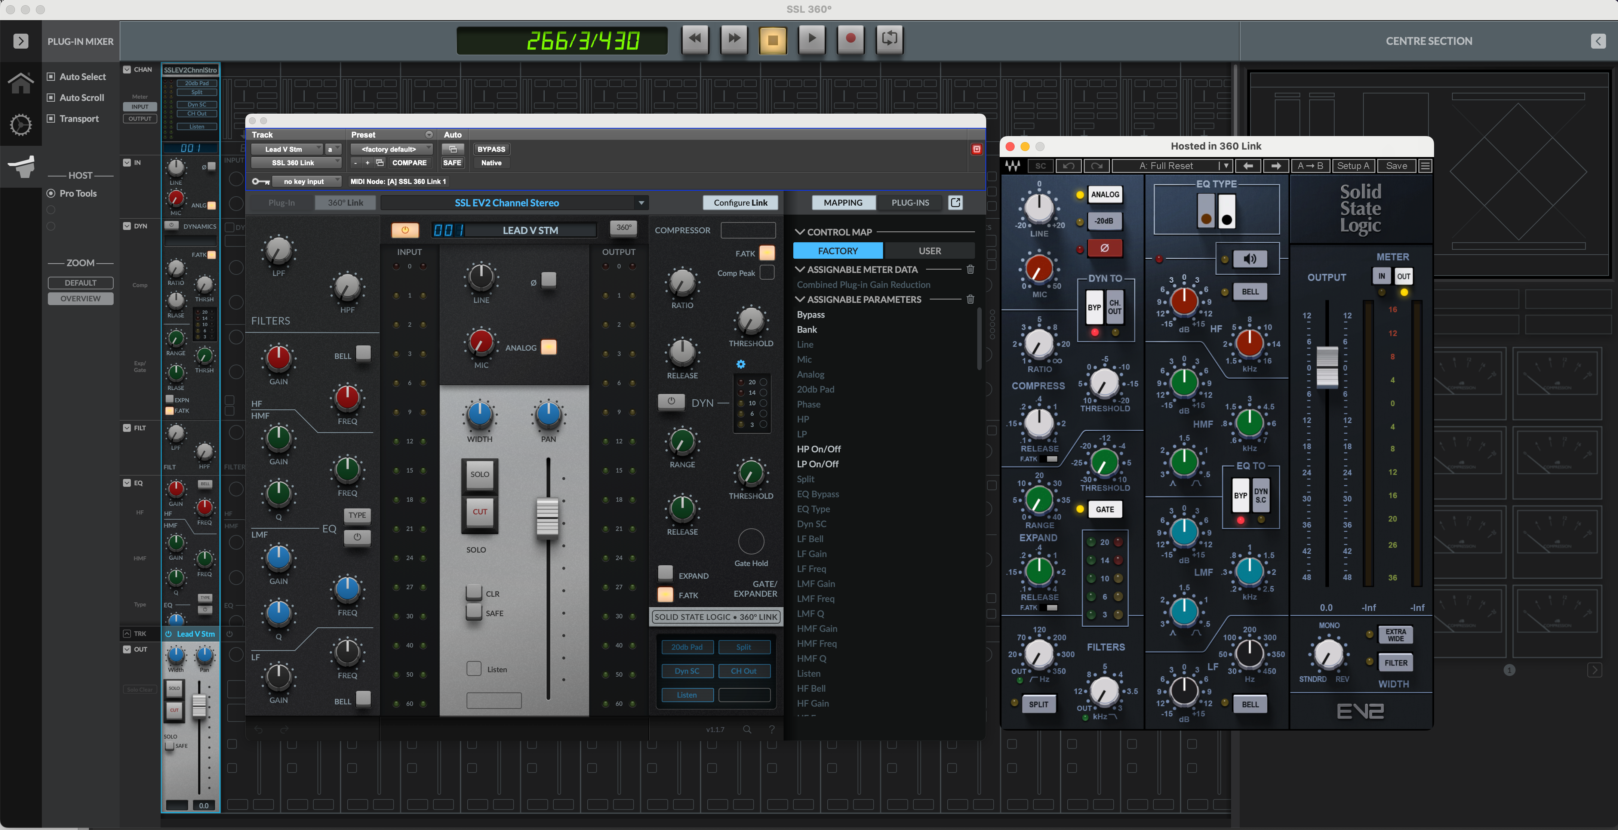Screen dimensions: 1618x830
Task: Click the OVERVIEW zoom button
Action: tap(80, 298)
